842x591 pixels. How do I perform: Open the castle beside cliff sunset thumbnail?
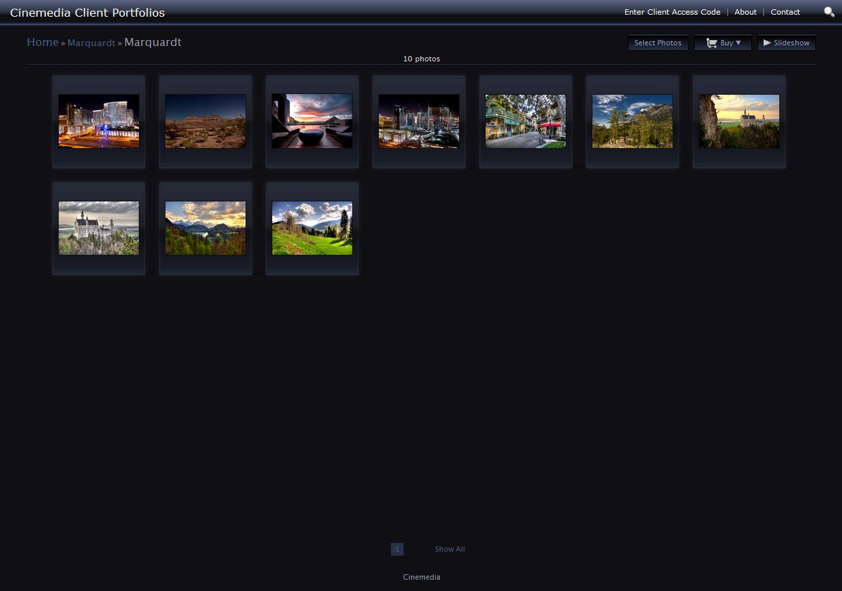click(739, 121)
